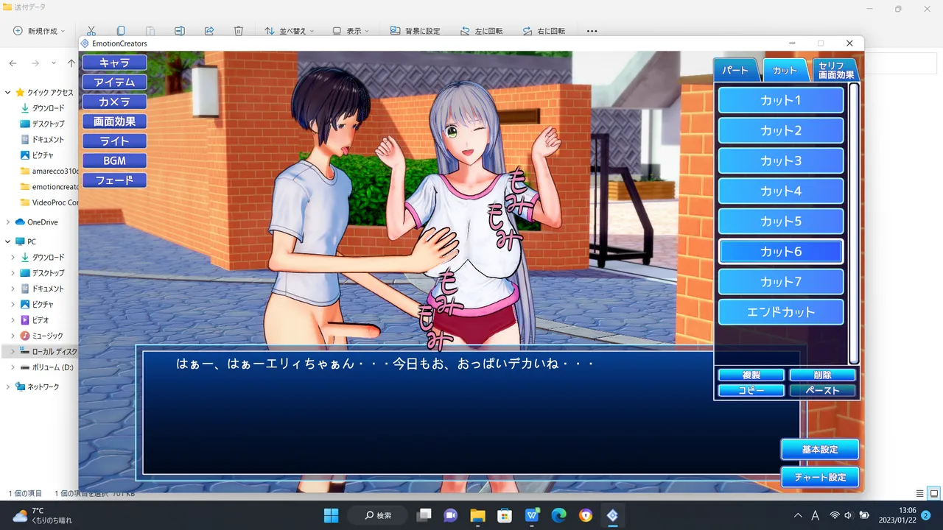Open Microsoft Edge from the taskbar
The image size is (943, 530).
(558, 515)
